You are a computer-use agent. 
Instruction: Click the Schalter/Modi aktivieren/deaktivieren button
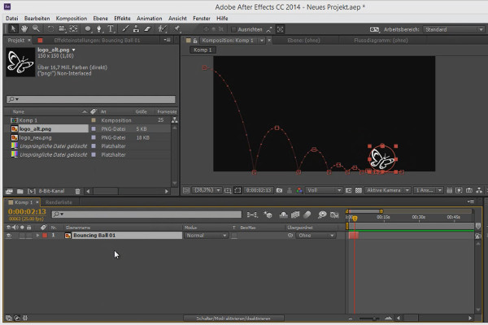(233, 318)
